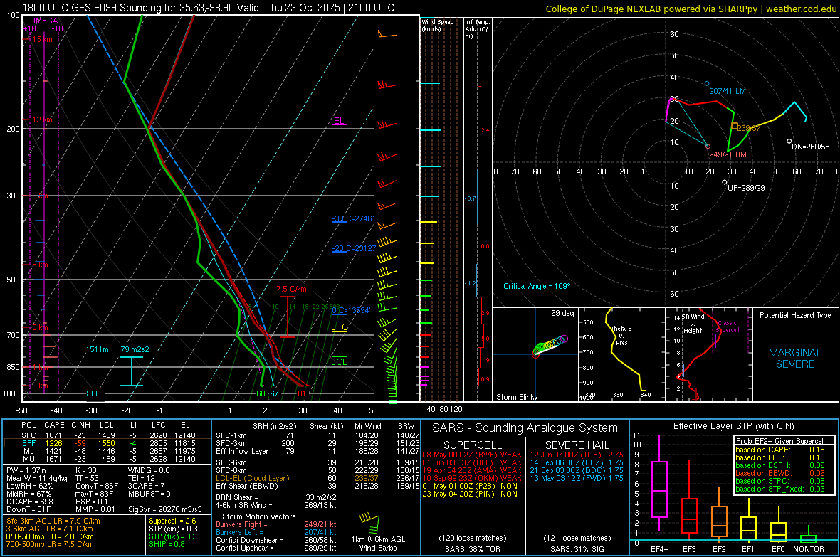Click the 1km & 6km AGL wind barb icon
This screenshot has width=840, height=557.
point(369,524)
